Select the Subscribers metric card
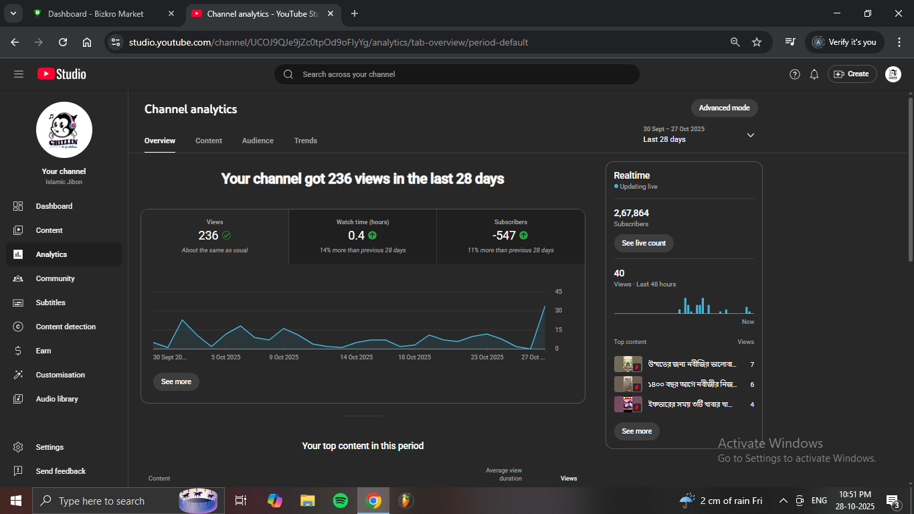Viewport: 914px width, 514px height. coord(511,236)
